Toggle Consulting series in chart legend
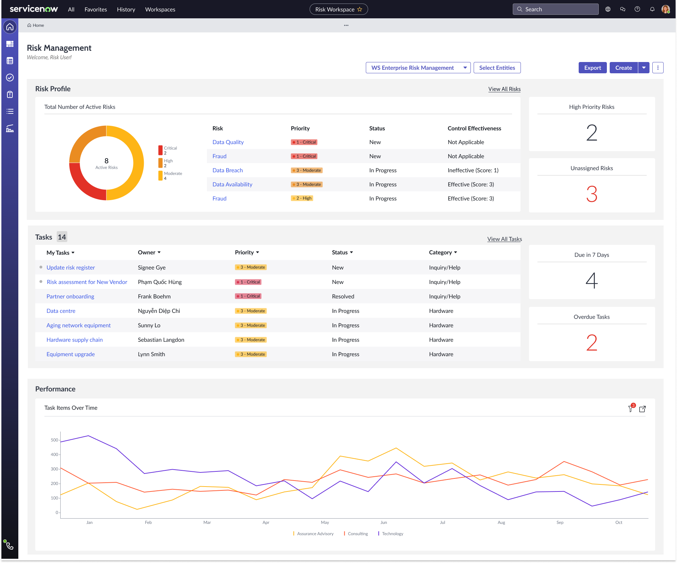677x563 pixels. (x=357, y=534)
